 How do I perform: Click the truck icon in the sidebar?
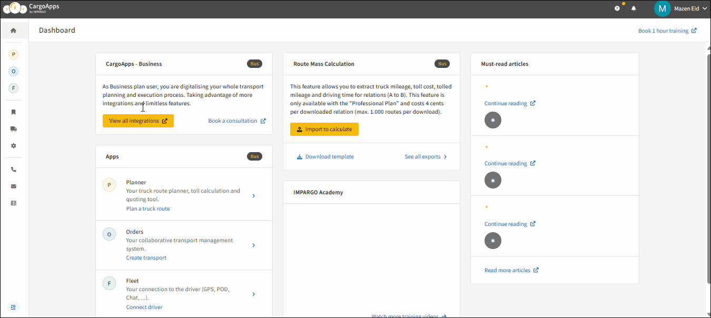14,129
